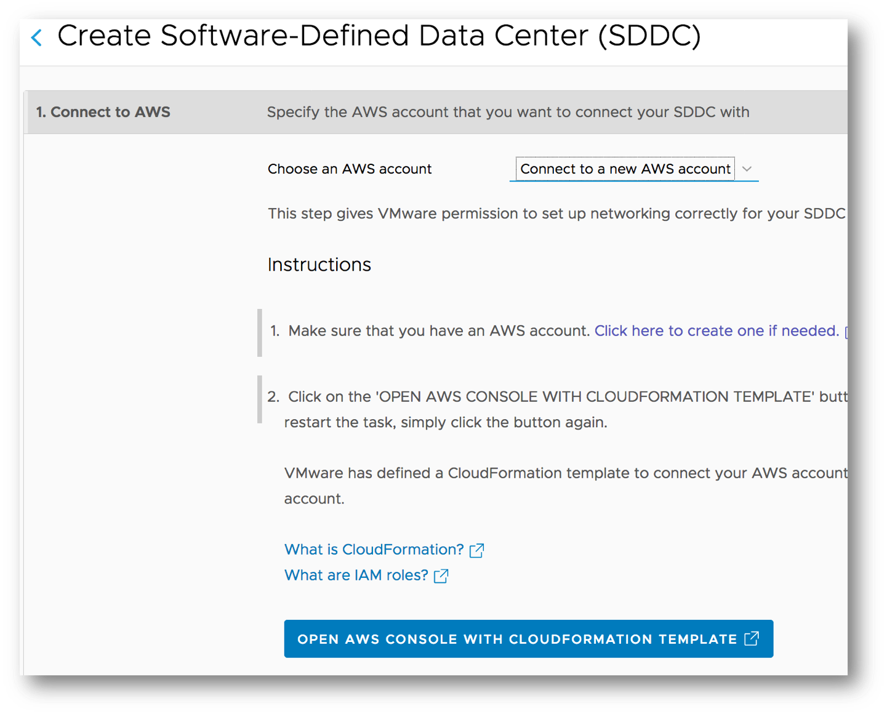Collapse the '1. Connect to AWS' step header

(x=103, y=112)
